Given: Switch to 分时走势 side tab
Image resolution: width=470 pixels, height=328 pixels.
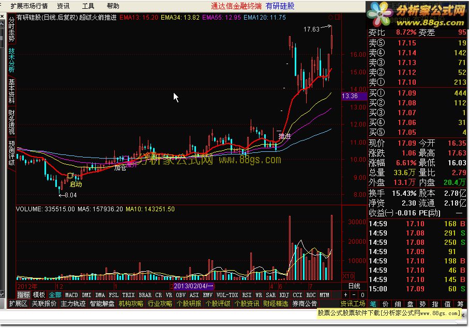Looking at the screenshot, I should 11,29.
